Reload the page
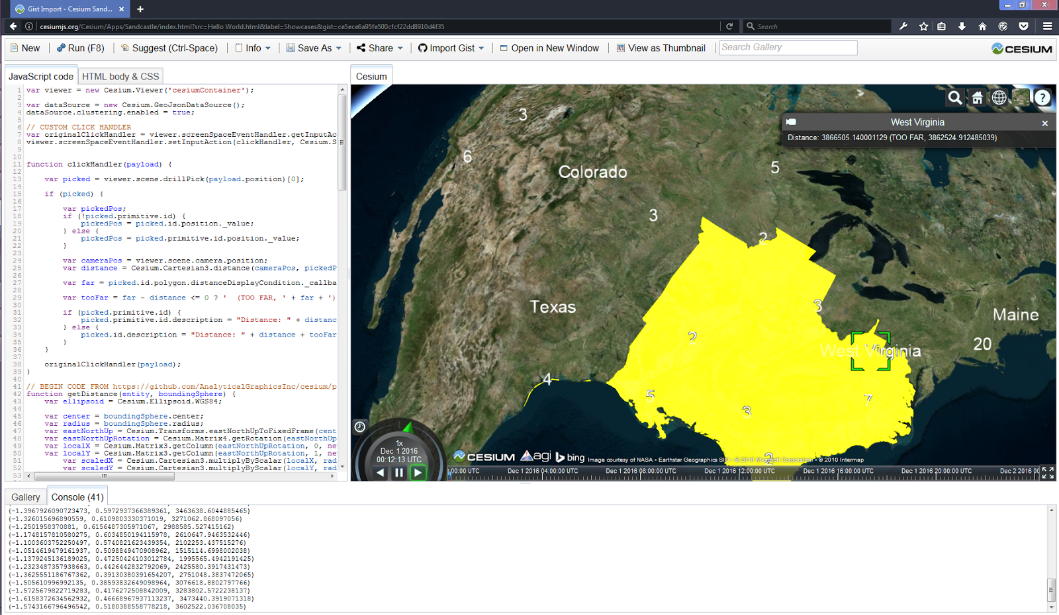This screenshot has width=1059, height=615. 729,26
